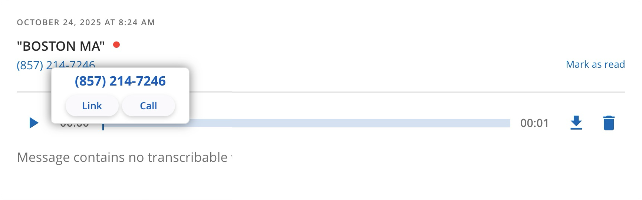The height and width of the screenshot is (200, 642).
Task: Click the playhead marker at audio start
Action: click(103, 126)
